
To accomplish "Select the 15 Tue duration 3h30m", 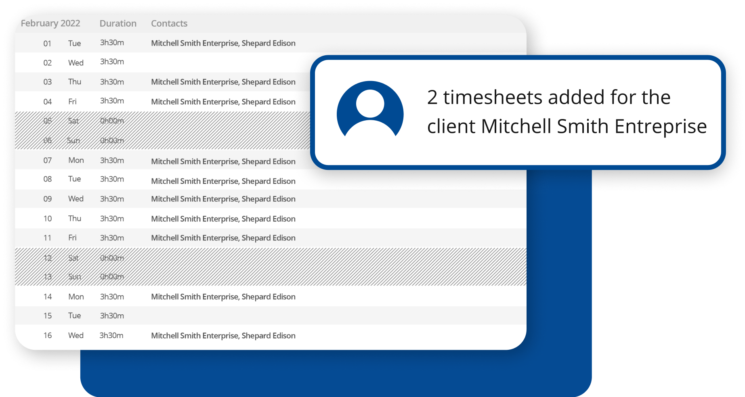I will click(x=112, y=316).
